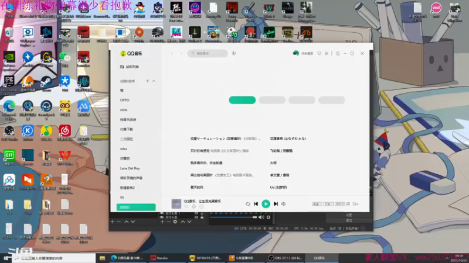
Task: Mute QQ Music with the volume icon
Action: (x=284, y=204)
